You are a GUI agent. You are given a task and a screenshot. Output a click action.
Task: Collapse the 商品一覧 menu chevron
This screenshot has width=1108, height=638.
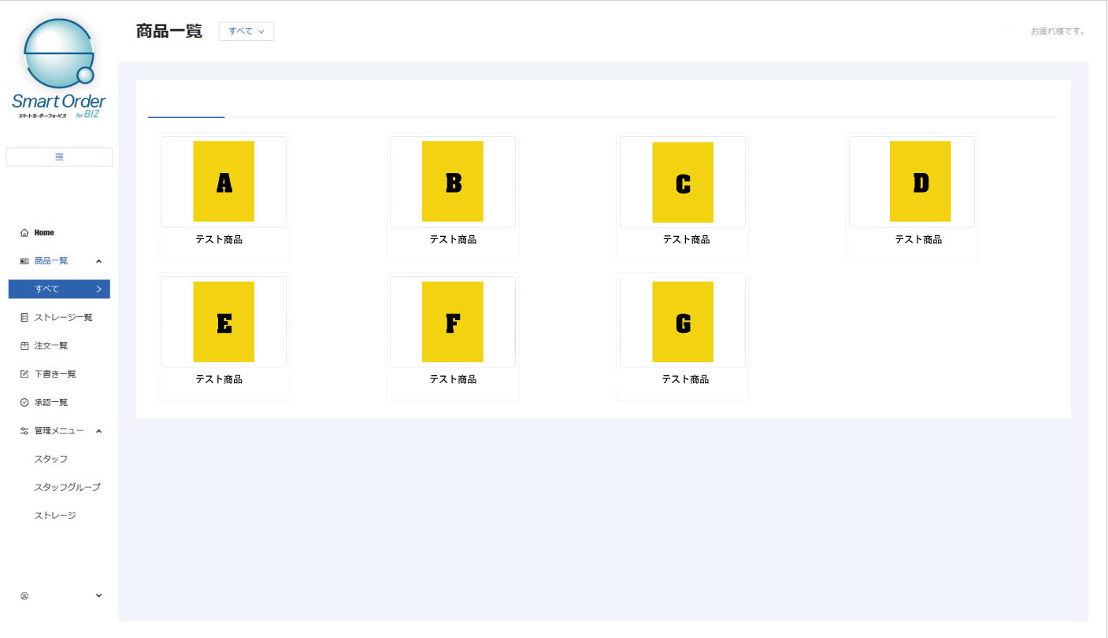click(x=98, y=261)
